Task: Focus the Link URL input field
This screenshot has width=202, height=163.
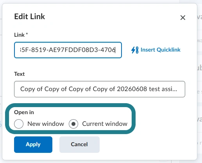Action: point(68,50)
